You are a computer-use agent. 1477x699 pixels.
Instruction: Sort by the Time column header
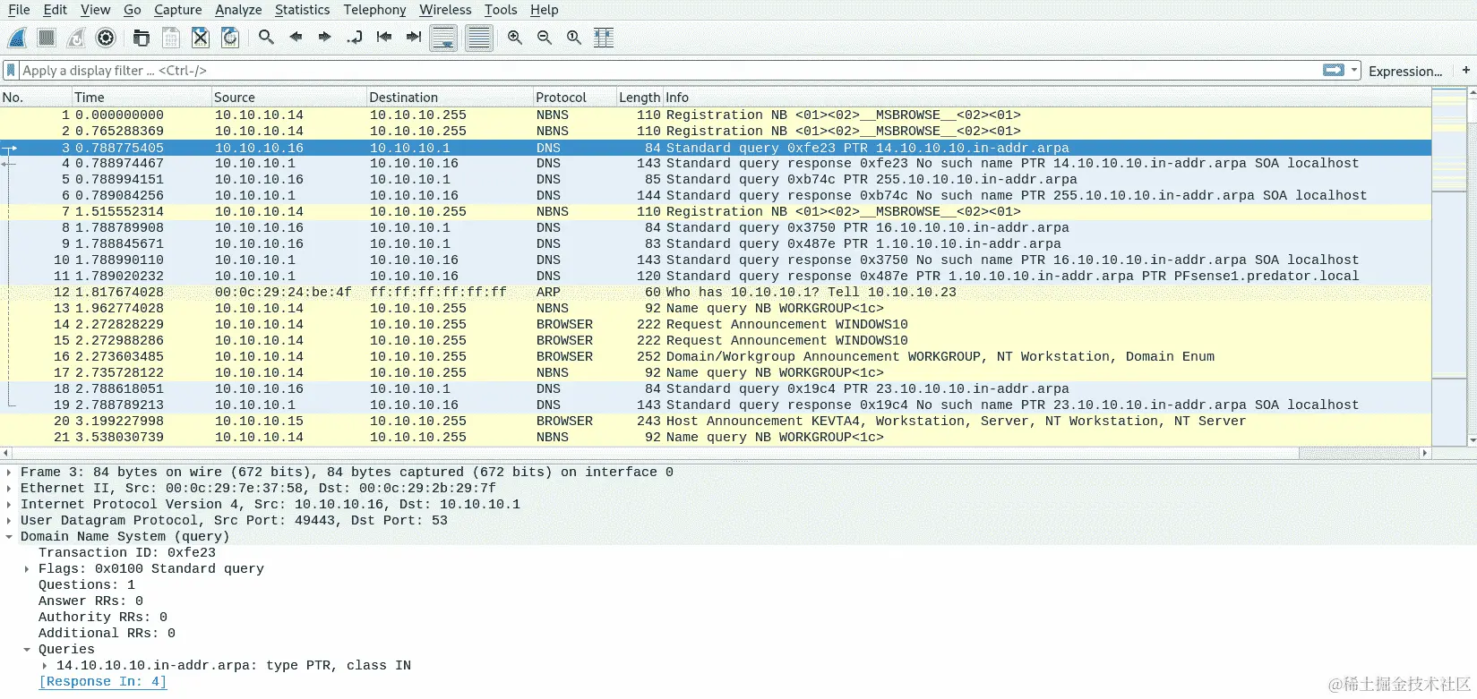[x=141, y=97]
